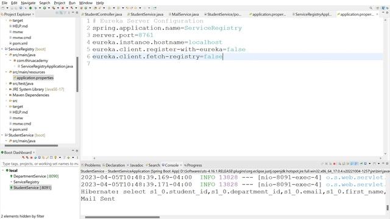Open the Navigate menu
This screenshot has height=219, width=390.
28,3
